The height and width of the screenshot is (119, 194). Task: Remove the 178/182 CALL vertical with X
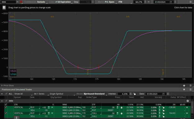[187, 113]
